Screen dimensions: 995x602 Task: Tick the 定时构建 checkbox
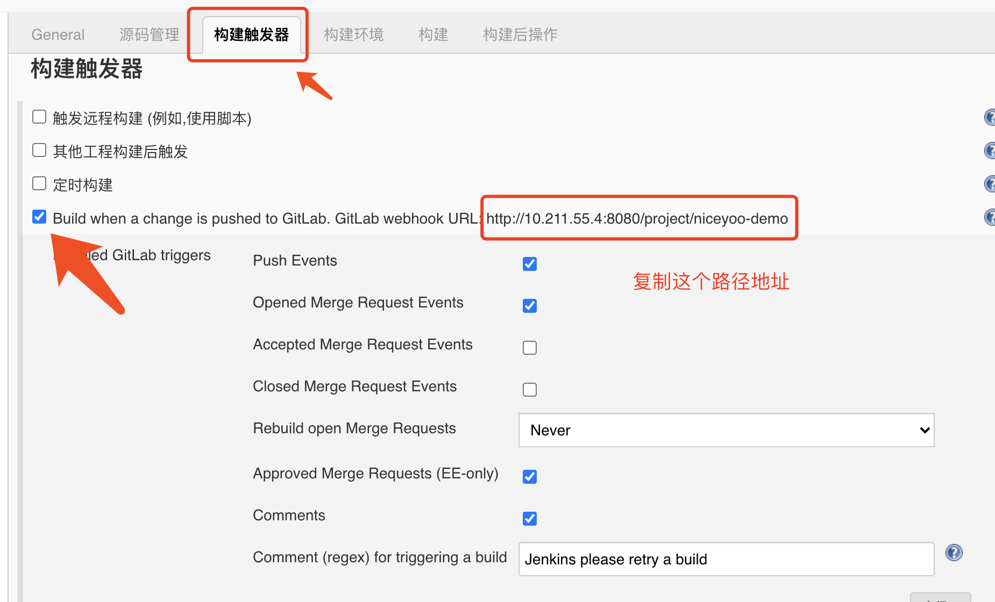coord(39,183)
